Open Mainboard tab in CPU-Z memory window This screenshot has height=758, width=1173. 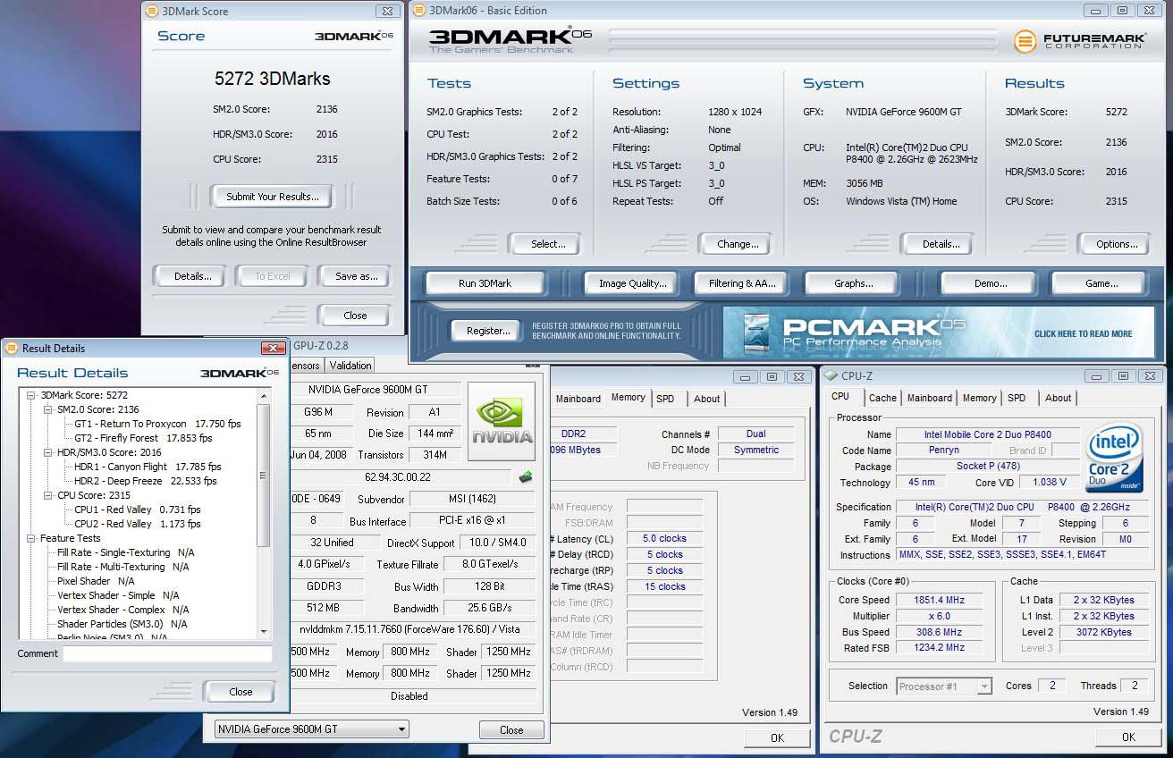[578, 399]
